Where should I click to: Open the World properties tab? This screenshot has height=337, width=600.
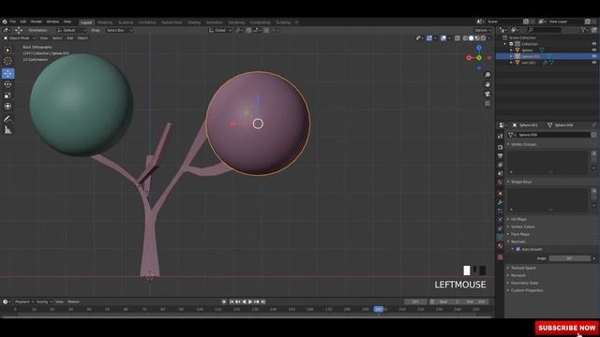coord(500,183)
